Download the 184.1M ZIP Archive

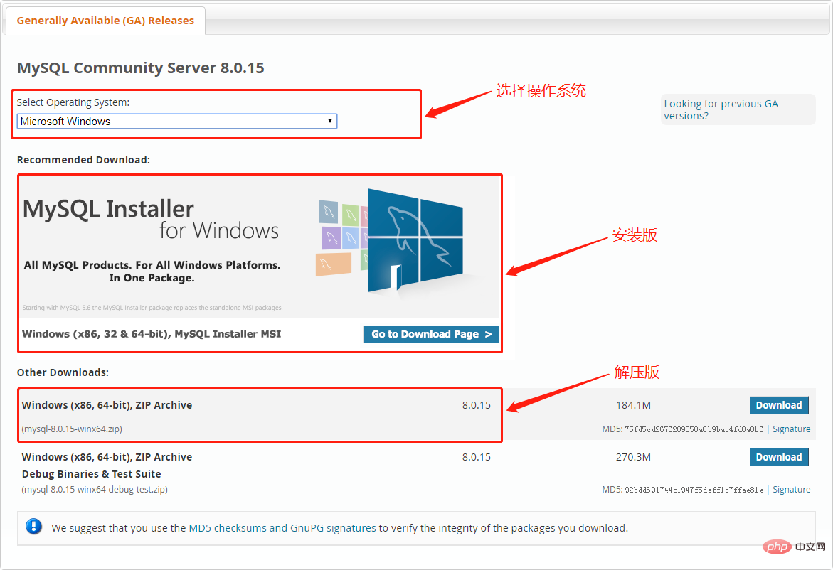point(779,405)
